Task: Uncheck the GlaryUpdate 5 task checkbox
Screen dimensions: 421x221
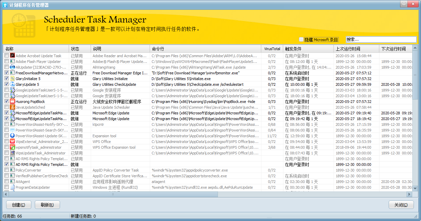Action: (7, 84)
